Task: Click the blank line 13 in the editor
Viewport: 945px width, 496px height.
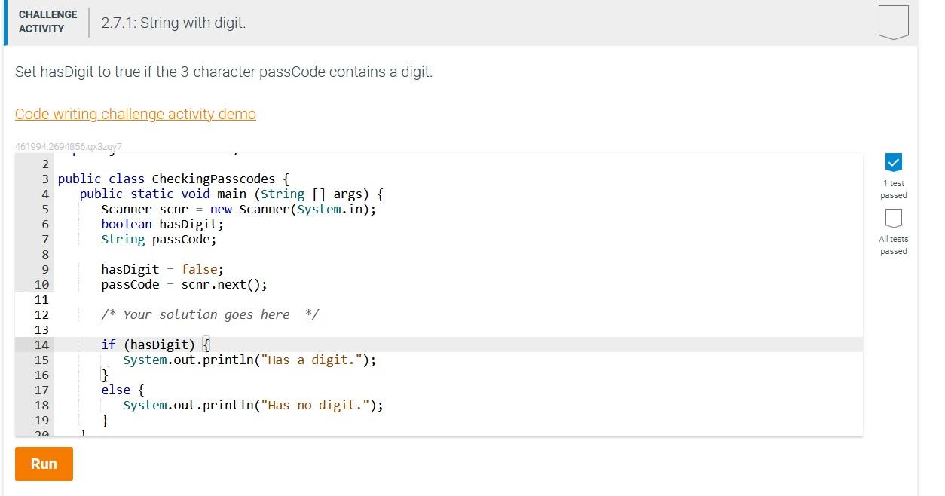Action: point(439,329)
